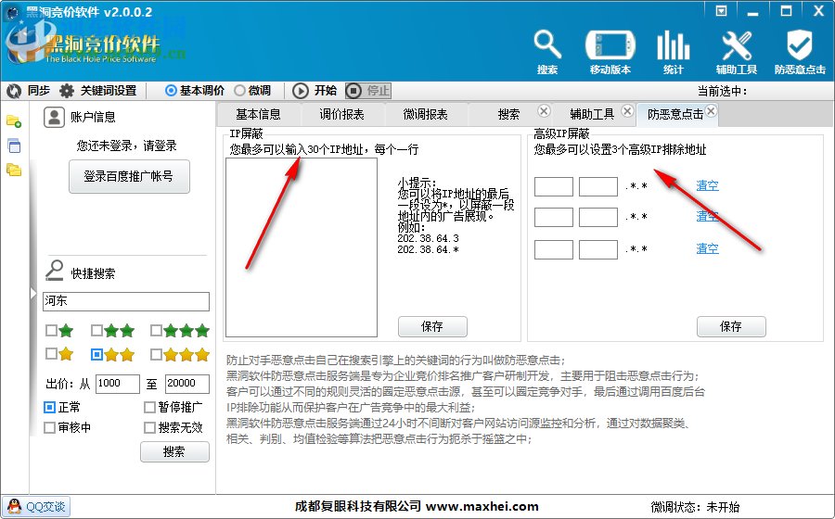Click the www.maxhei.com text in status bar

pyautogui.click(x=482, y=507)
